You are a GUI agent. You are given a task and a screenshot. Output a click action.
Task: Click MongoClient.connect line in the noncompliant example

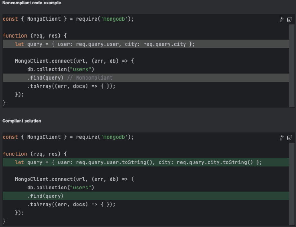tap(74, 61)
